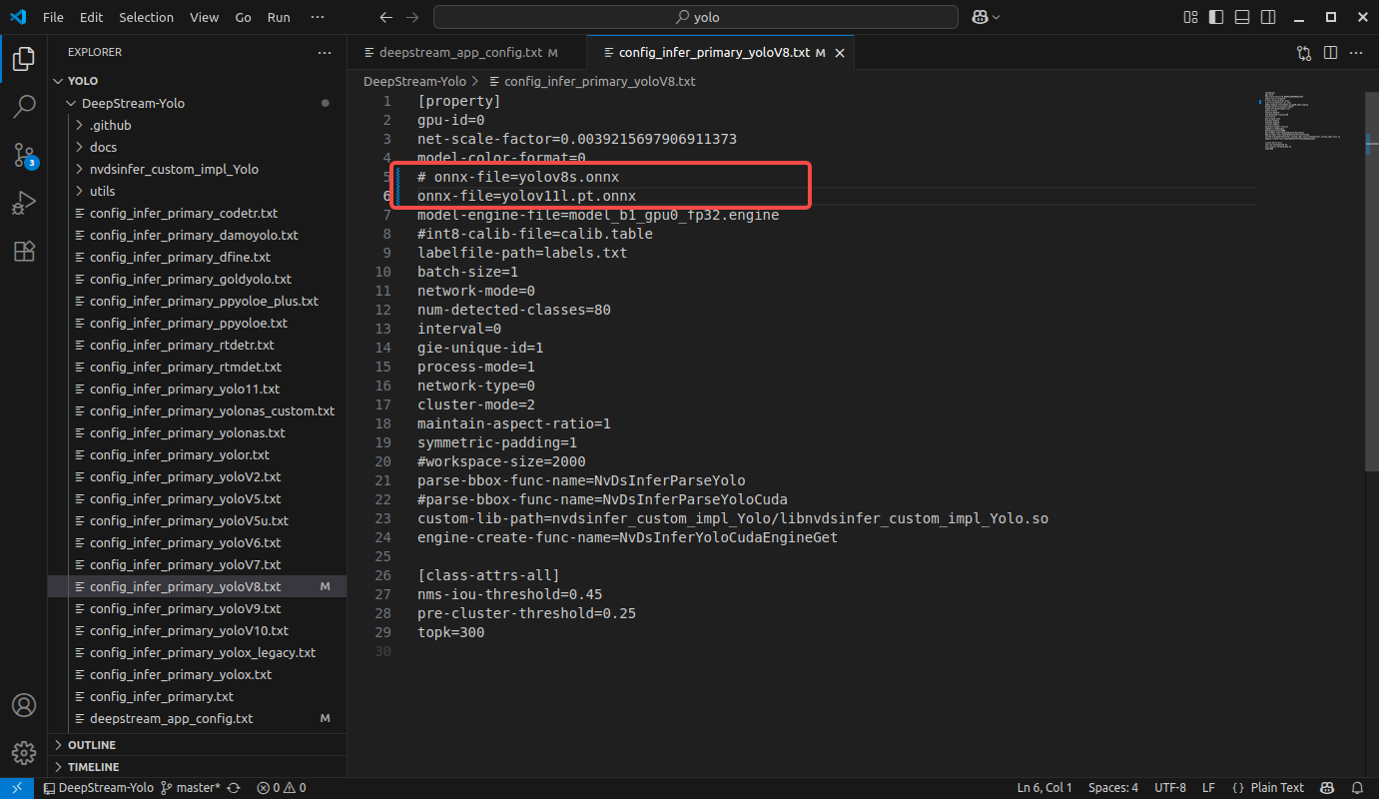The width and height of the screenshot is (1379, 799).
Task: Open the overflow menu ellipsis in menu bar
Action: click(318, 17)
